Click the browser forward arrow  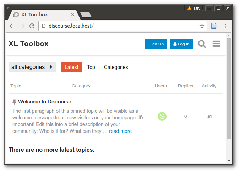tap(22, 26)
